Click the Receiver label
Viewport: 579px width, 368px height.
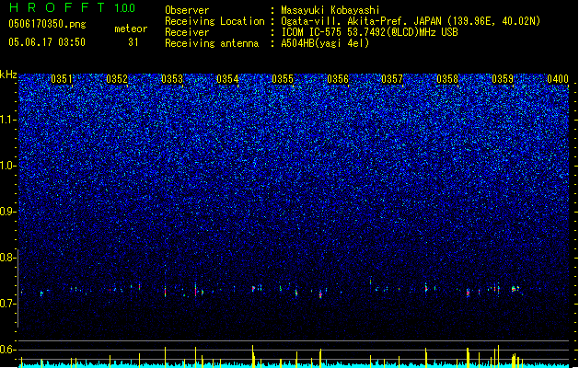pos(187,32)
